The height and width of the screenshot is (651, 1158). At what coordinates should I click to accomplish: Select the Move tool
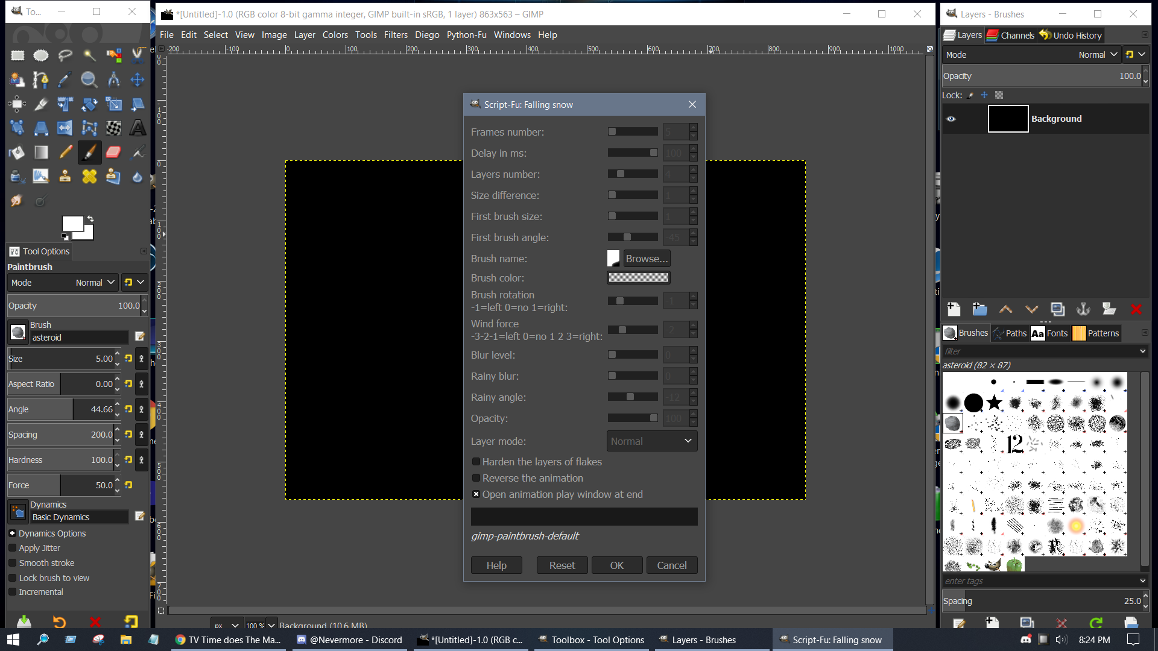coord(138,80)
